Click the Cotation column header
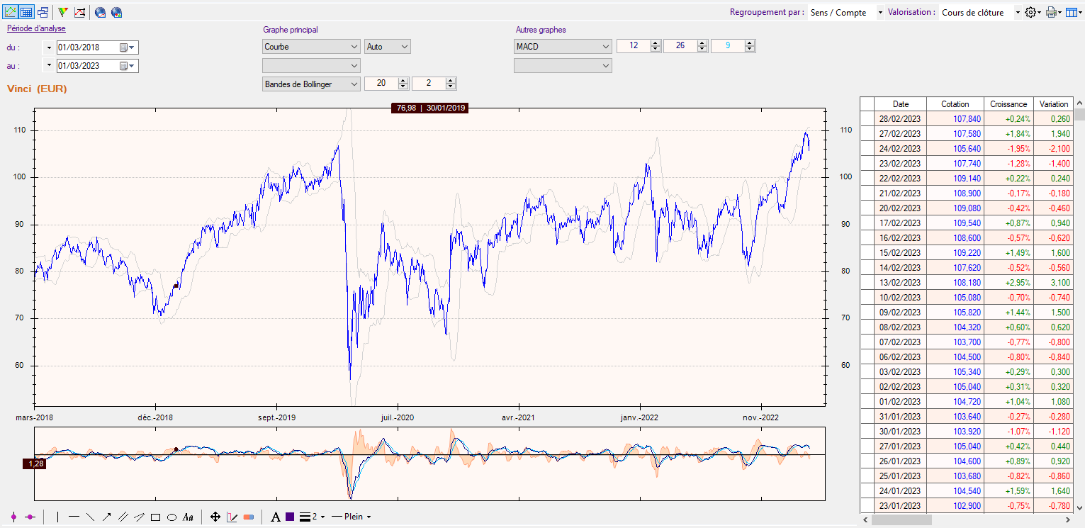Image resolution: width=1085 pixels, height=528 pixels. (x=955, y=103)
